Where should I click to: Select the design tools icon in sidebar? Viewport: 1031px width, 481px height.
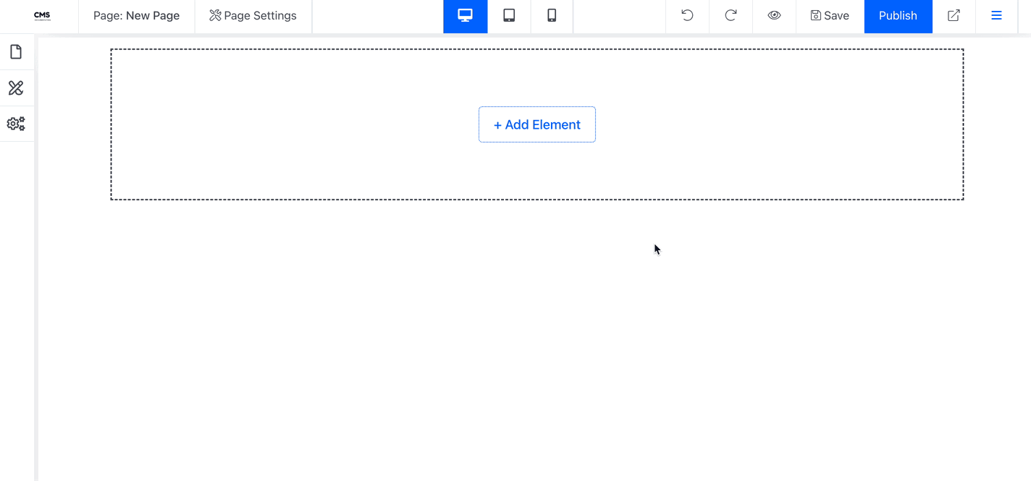coord(16,88)
